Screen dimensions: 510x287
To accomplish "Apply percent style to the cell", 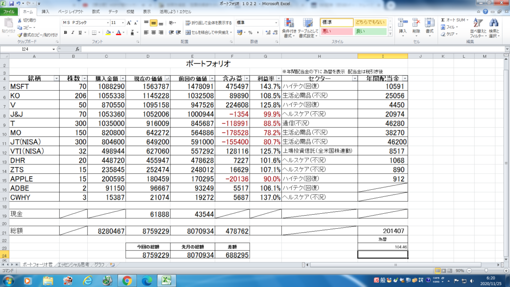I will 251,32.
